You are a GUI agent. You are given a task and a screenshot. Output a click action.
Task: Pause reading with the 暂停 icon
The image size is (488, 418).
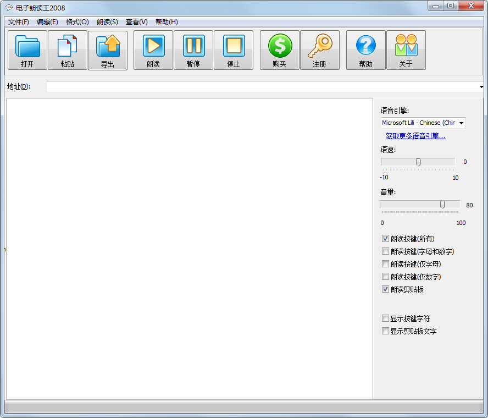click(193, 46)
